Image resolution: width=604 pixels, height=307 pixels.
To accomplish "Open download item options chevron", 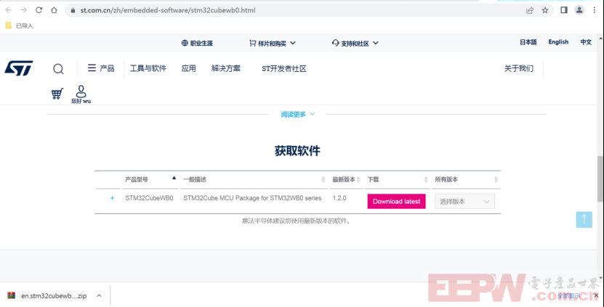I will pyautogui.click(x=99, y=296).
